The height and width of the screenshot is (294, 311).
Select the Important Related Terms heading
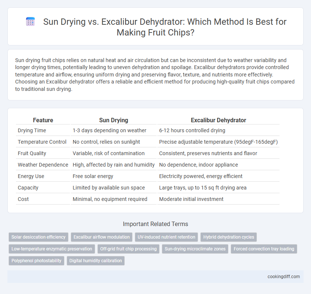point(155,224)
